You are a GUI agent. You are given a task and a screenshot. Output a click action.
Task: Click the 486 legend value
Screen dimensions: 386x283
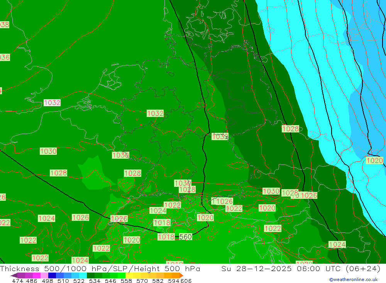click(x=32, y=281)
